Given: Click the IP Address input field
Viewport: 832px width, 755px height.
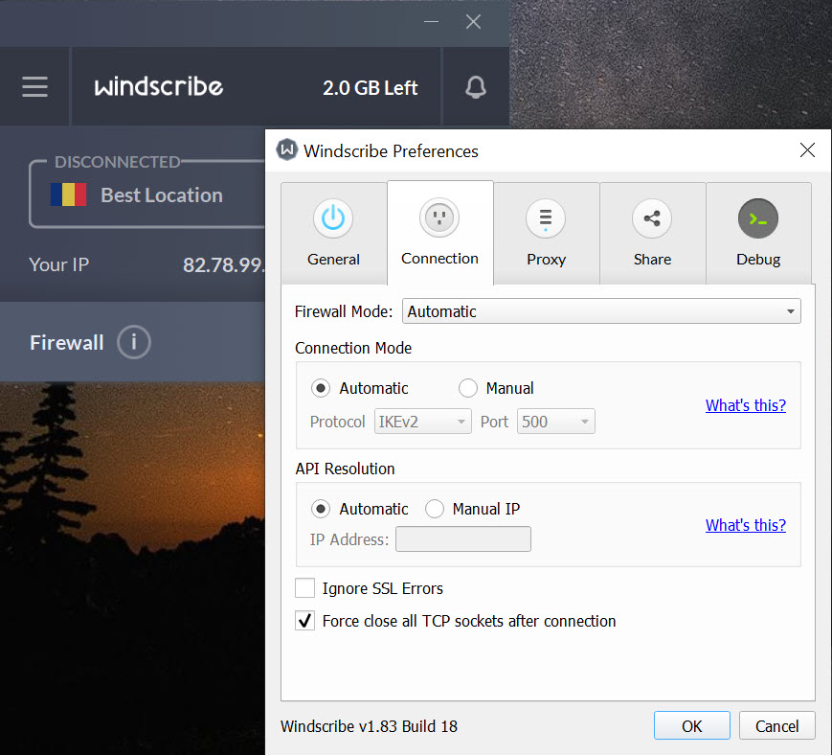Looking at the screenshot, I should tap(462, 539).
